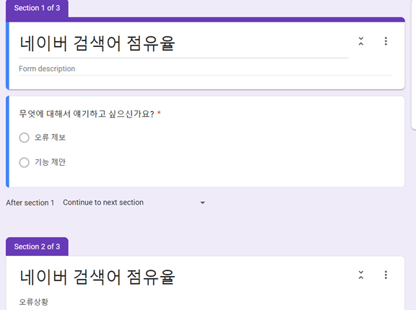
Task: Select the 오류 제보 radio button
Action: pos(24,138)
